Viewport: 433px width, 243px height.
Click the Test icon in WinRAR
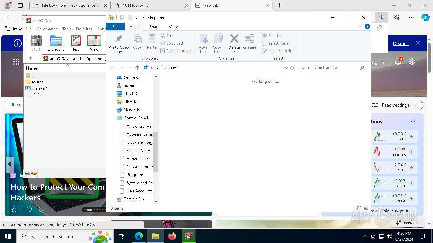click(x=76, y=43)
